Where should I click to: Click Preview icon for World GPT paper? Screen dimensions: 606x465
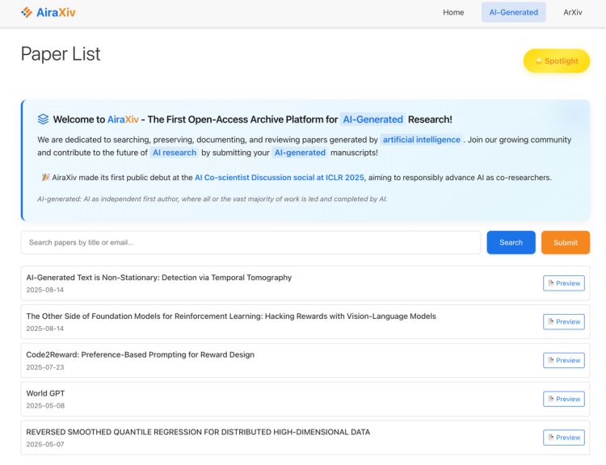(551, 399)
